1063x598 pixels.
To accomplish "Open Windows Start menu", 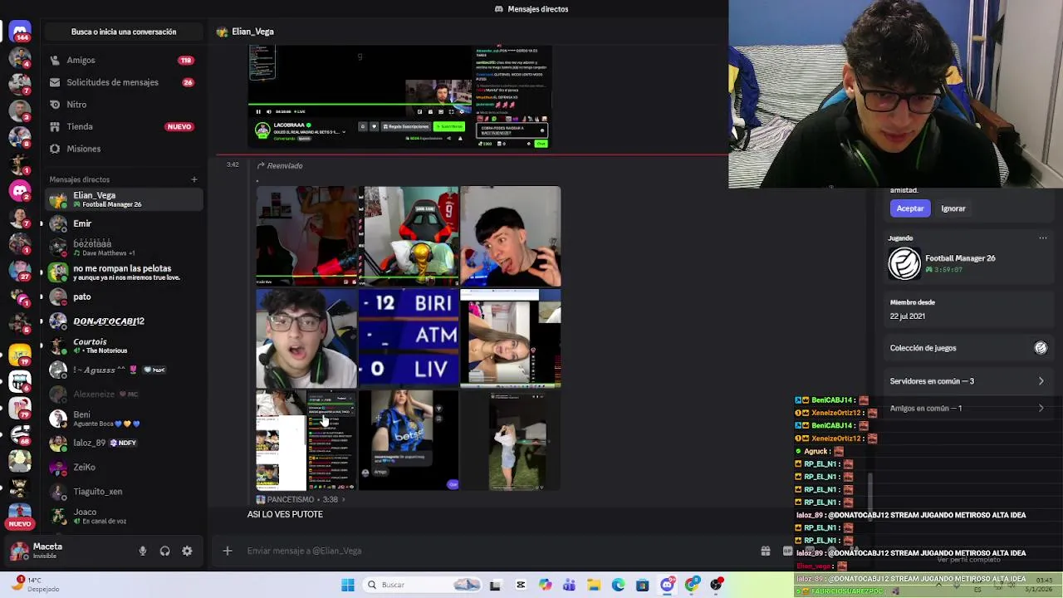I will 348,585.
